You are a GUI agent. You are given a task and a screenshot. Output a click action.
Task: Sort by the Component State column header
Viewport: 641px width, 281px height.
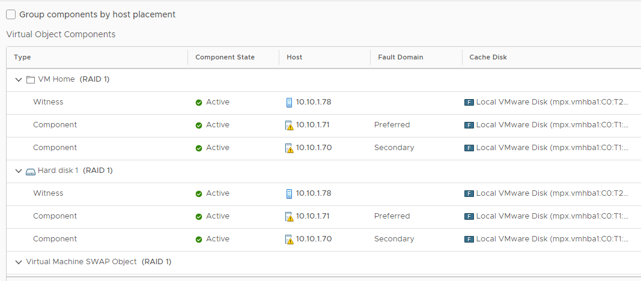[225, 57]
